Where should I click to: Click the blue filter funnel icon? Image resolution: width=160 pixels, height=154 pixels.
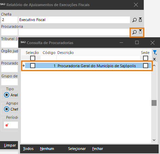tap(155, 53)
